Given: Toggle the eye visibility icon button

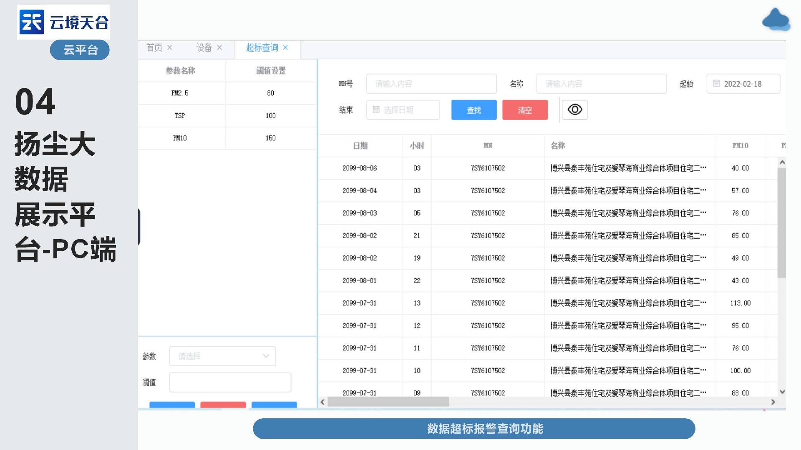Looking at the screenshot, I should click(x=574, y=110).
